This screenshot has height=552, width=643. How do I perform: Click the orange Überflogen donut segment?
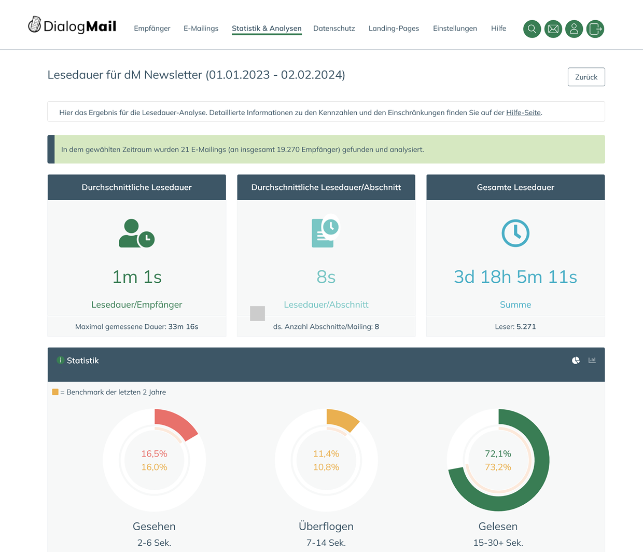(x=343, y=419)
